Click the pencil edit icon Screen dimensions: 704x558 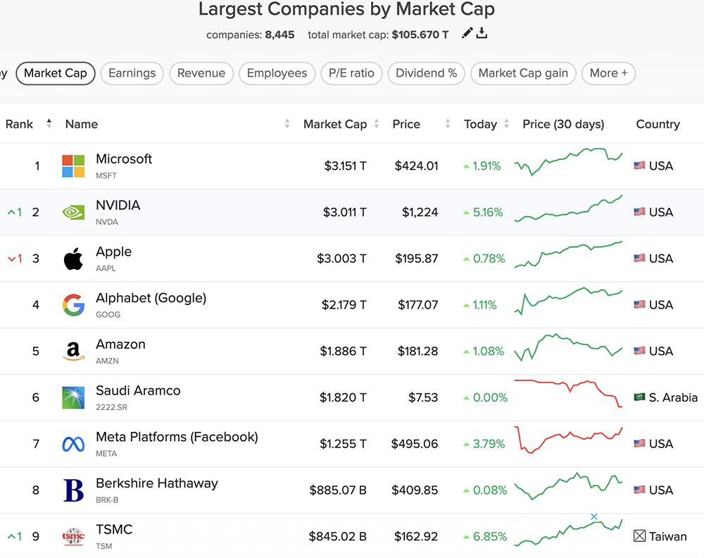(467, 33)
